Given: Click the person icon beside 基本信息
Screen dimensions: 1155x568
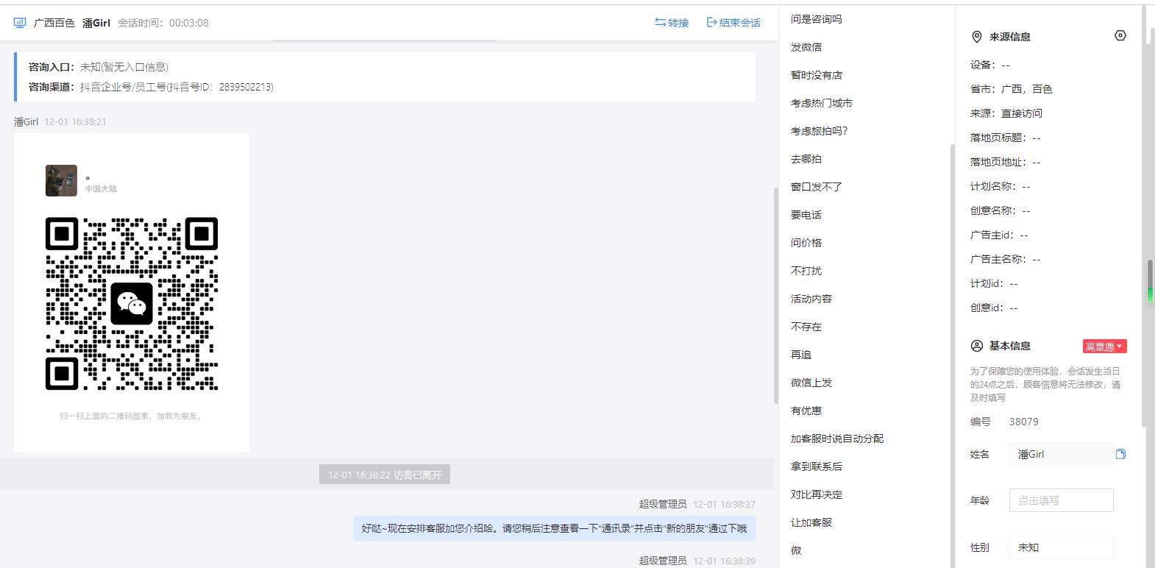Looking at the screenshot, I should (977, 346).
